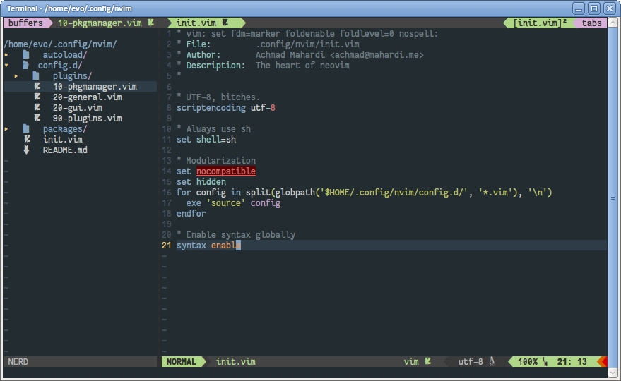
Task: Click 'syntax' on line 21
Action: pos(191,246)
